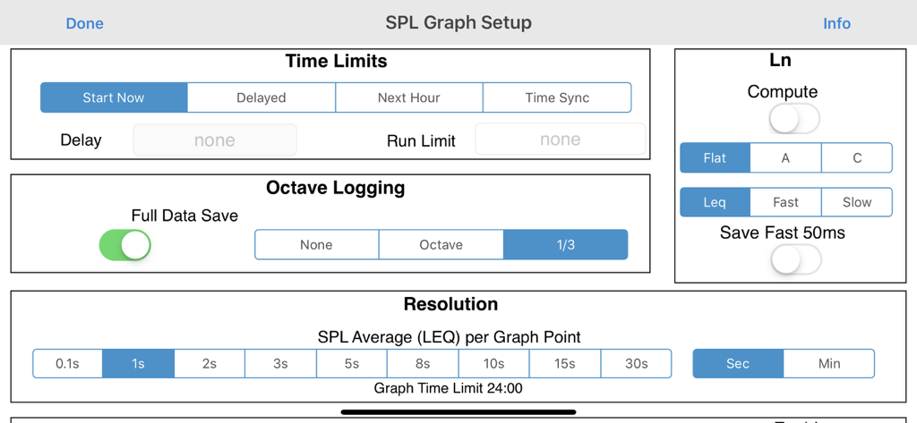Select 1/3 octave logging
917x423 pixels.
pyautogui.click(x=566, y=245)
